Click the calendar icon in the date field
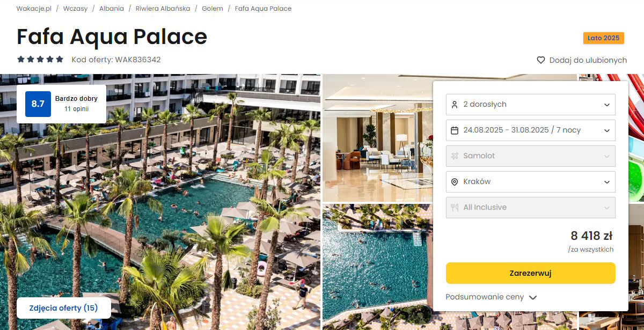 [x=455, y=130]
